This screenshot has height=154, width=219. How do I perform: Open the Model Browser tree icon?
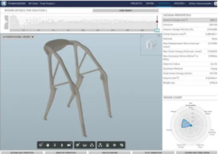[100, 145]
